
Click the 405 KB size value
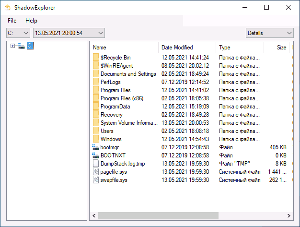[x=278, y=147]
